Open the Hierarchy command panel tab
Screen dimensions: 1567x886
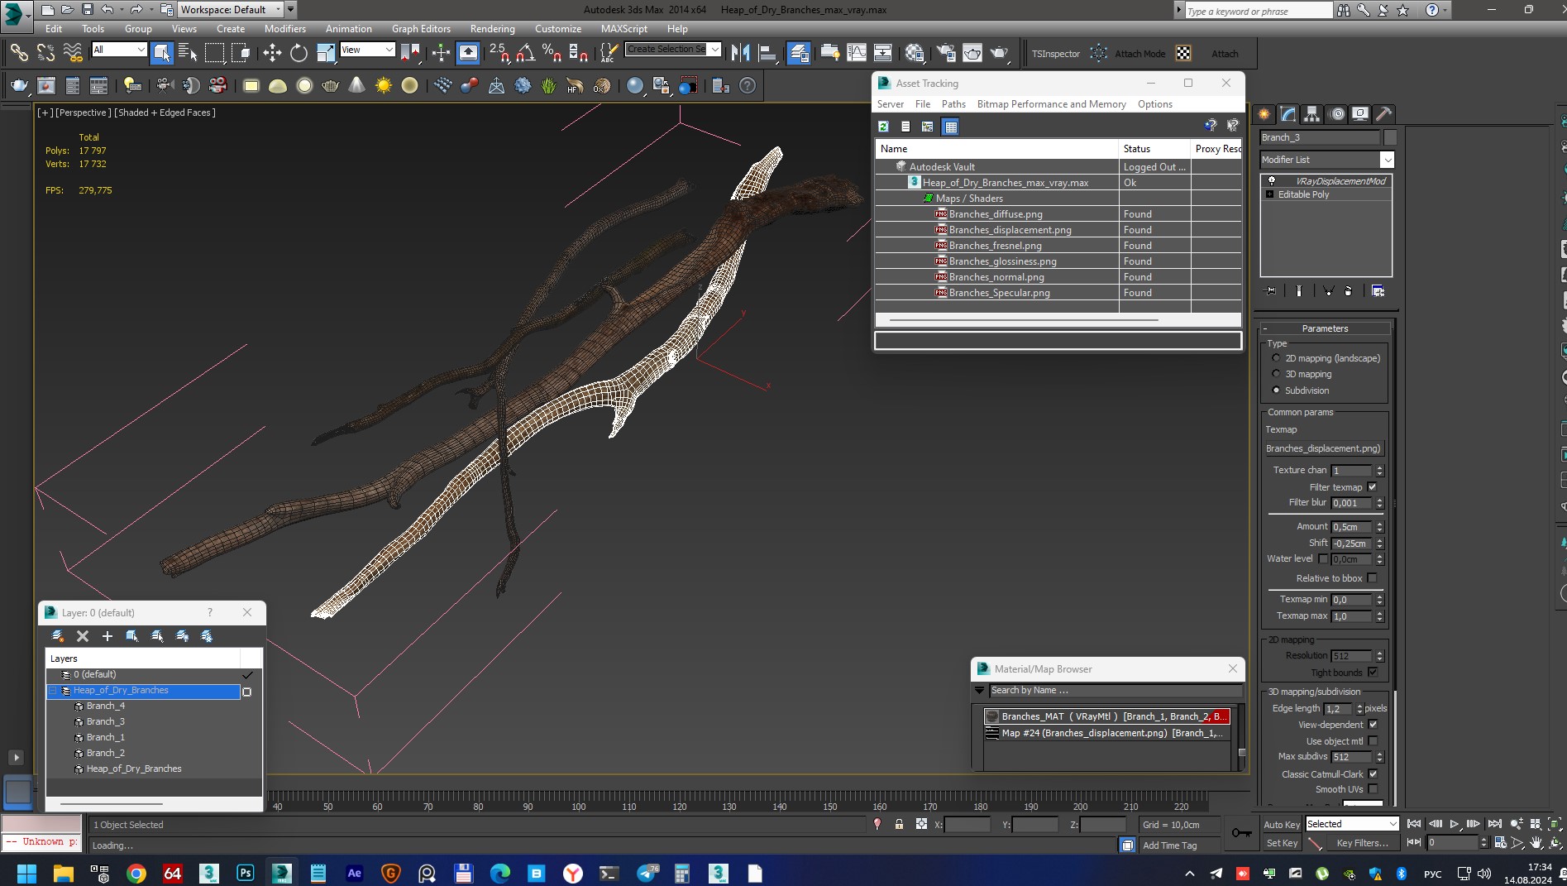click(1312, 114)
